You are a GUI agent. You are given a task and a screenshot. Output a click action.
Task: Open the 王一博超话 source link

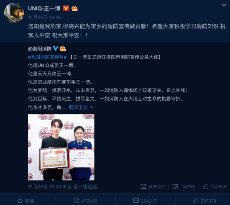click(85, 187)
